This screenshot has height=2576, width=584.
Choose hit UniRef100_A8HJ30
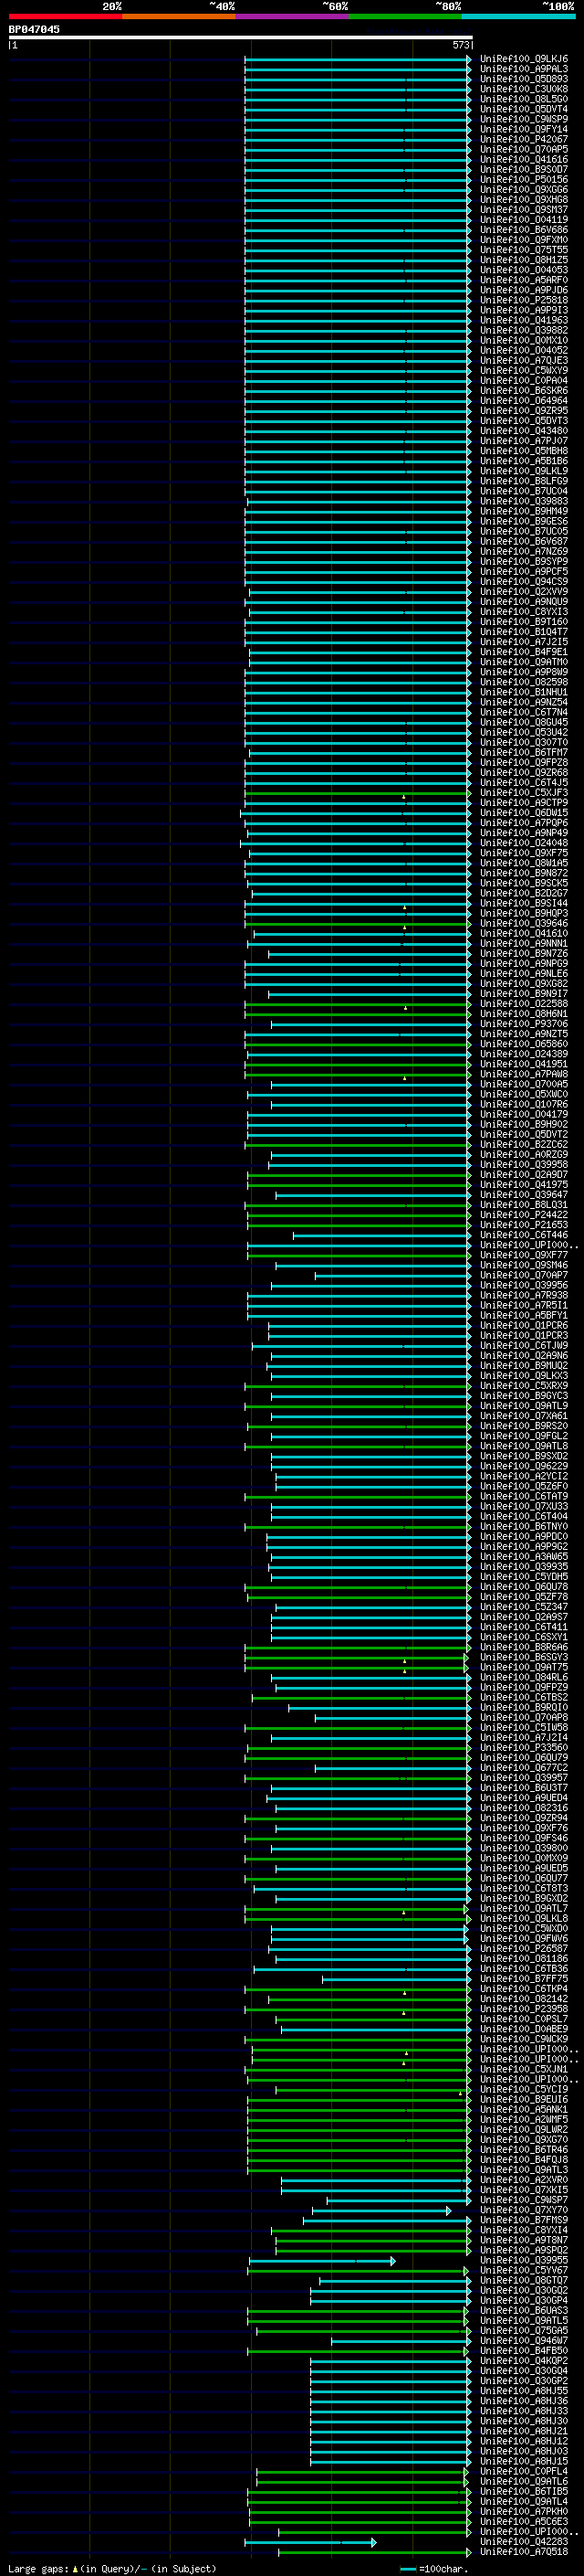pos(524,2421)
